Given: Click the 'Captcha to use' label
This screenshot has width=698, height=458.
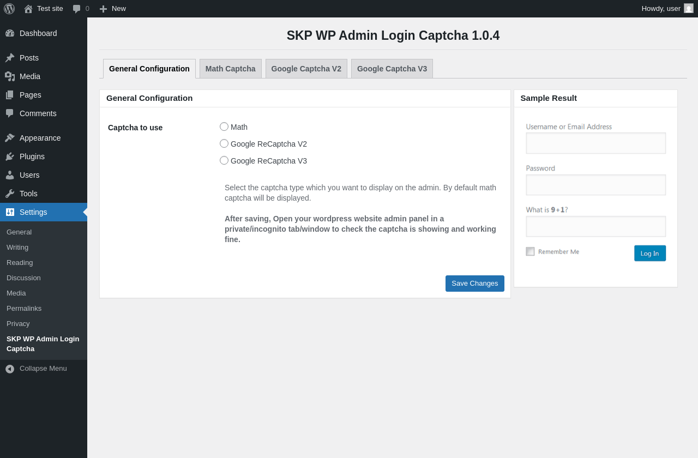Looking at the screenshot, I should click(x=135, y=128).
